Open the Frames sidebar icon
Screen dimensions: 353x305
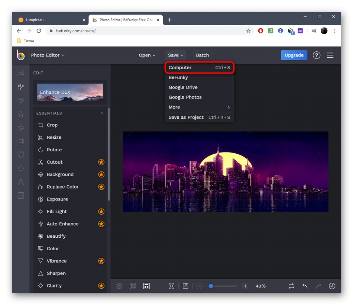pos(21,141)
